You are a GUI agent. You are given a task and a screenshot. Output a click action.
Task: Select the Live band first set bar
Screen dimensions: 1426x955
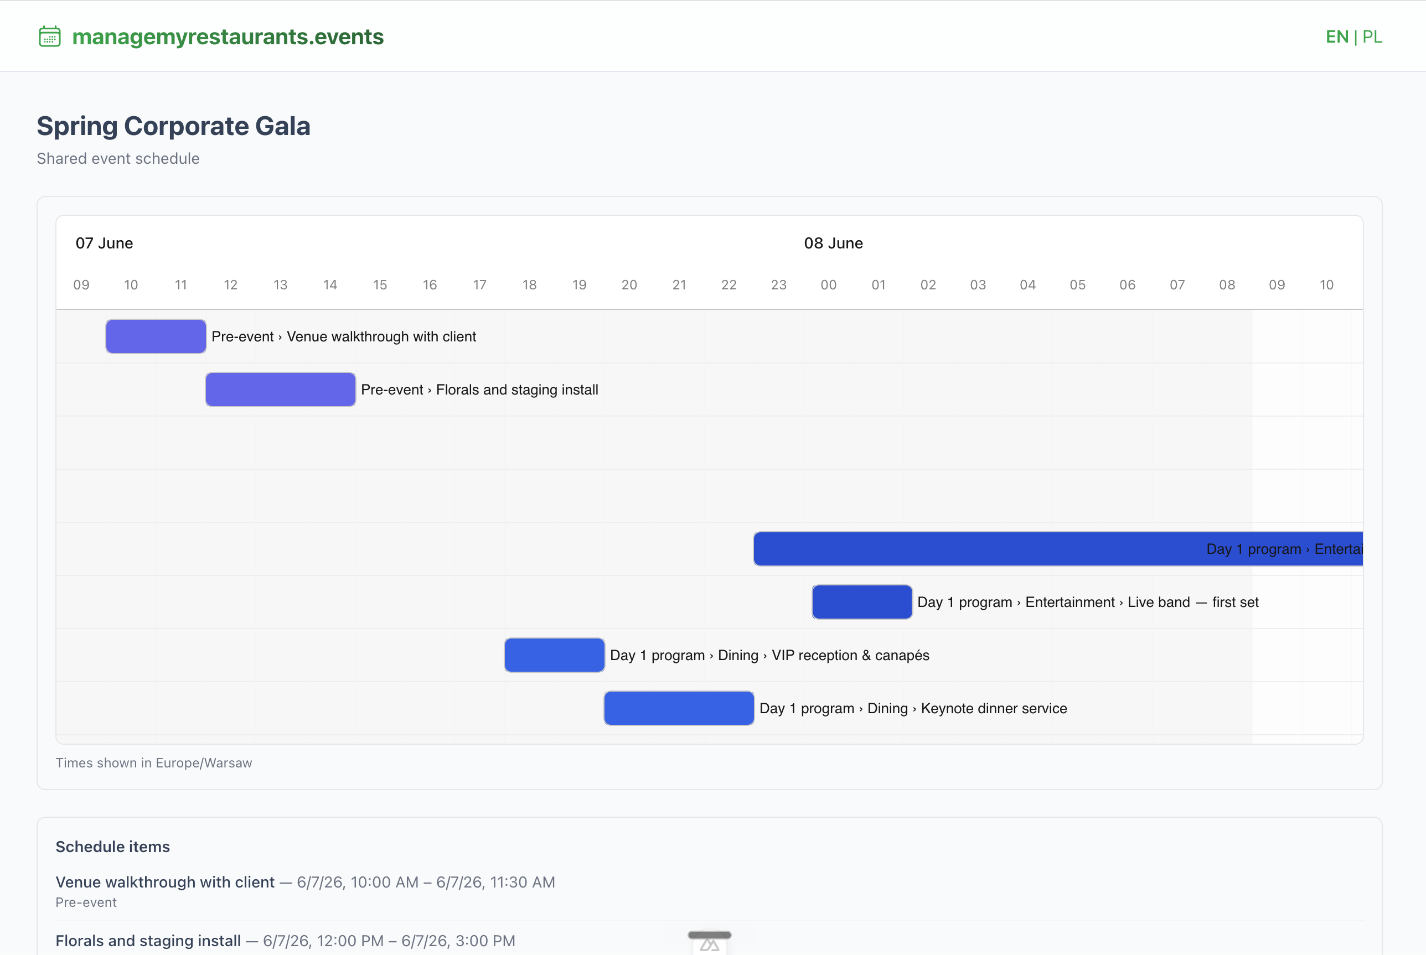862,602
